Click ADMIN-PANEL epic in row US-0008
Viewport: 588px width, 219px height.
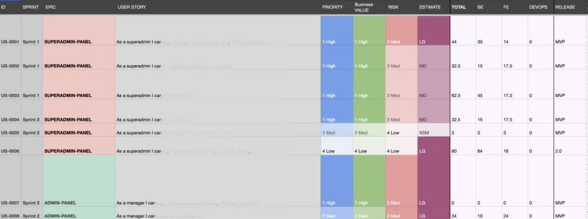point(79,213)
